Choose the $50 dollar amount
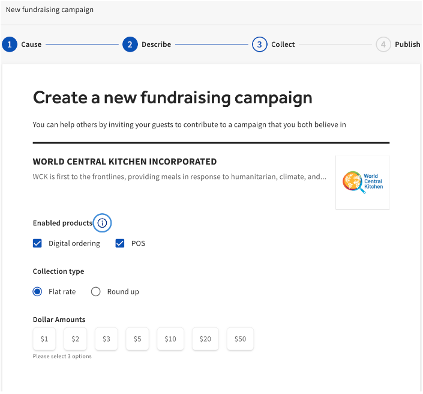Image resolution: width=423 pixels, height=394 pixels. [240, 339]
